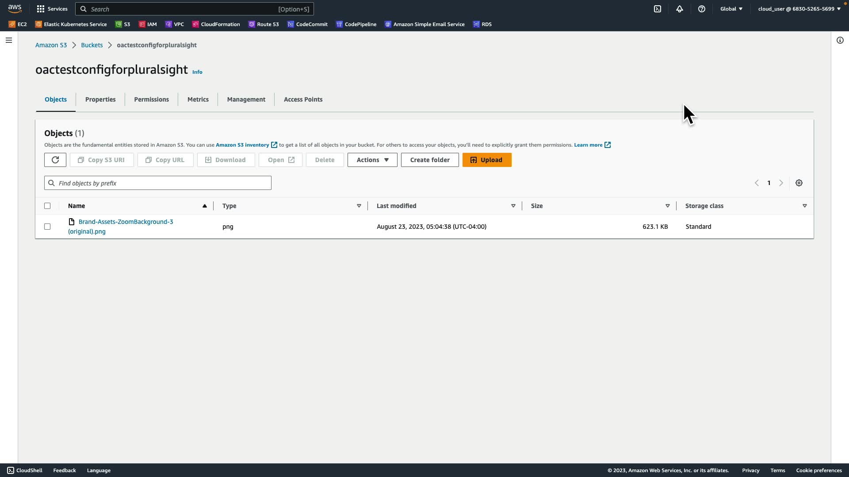Click the orange Upload button
849x477 pixels.
tap(487, 160)
